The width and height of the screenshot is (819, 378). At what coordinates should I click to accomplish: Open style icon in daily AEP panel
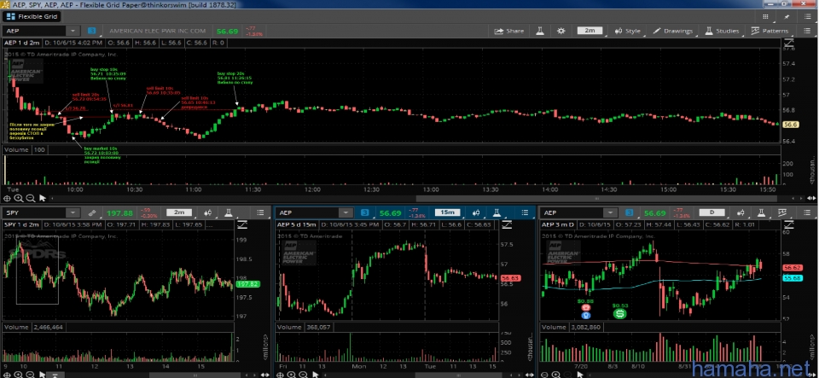741,213
